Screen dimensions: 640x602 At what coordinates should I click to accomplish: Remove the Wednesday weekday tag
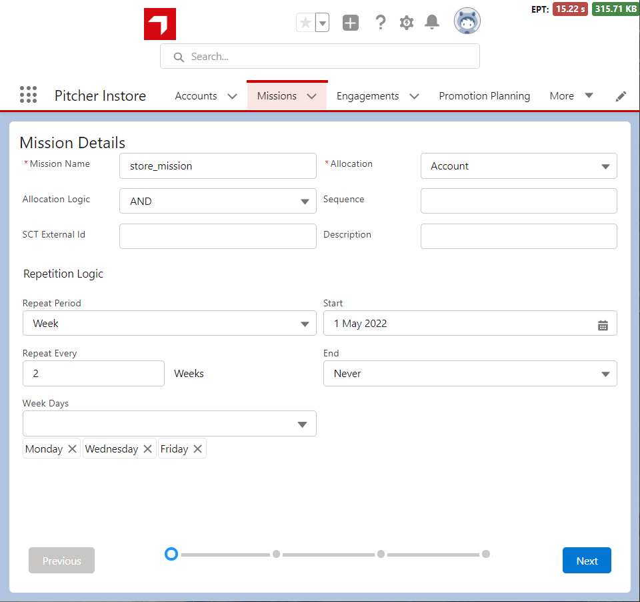148,449
